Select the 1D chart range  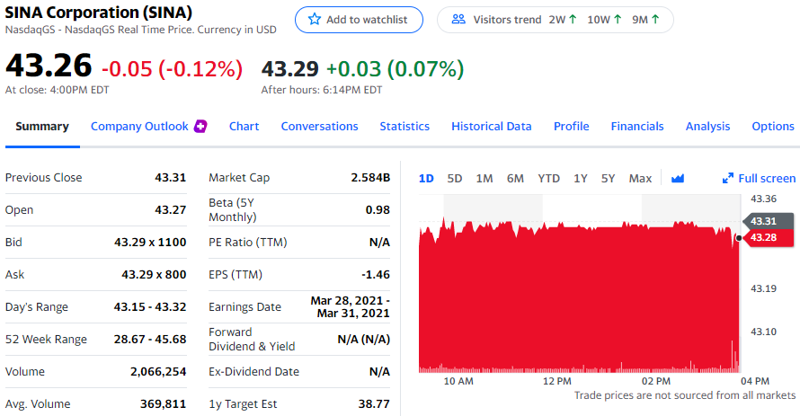426,179
